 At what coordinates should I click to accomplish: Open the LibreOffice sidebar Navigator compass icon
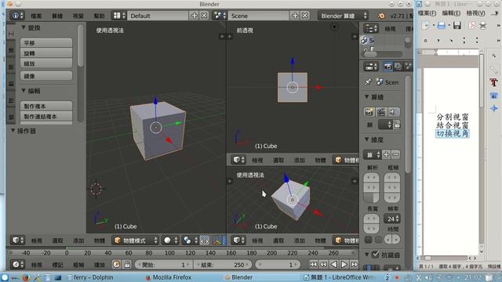pyautogui.click(x=493, y=108)
